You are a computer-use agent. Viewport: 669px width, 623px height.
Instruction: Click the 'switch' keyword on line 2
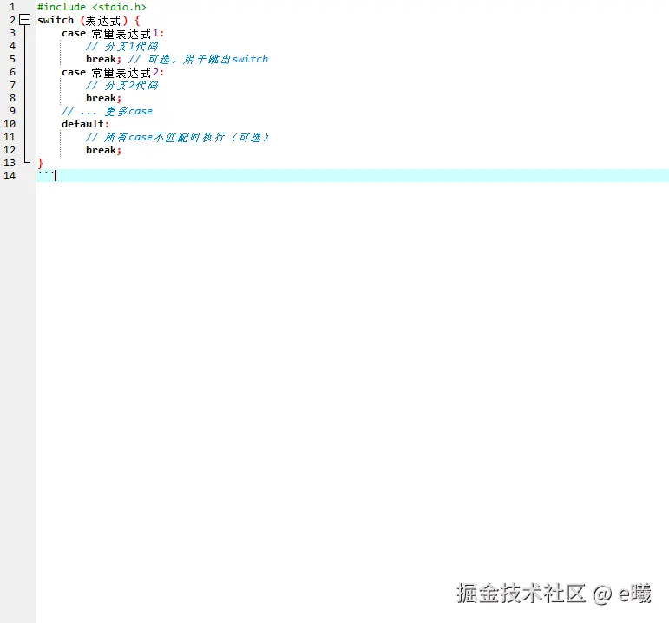click(56, 20)
